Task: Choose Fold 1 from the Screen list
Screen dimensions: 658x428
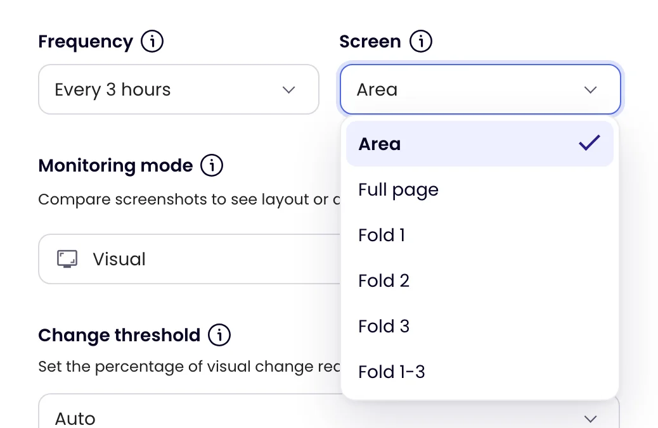Action: click(x=480, y=235)
